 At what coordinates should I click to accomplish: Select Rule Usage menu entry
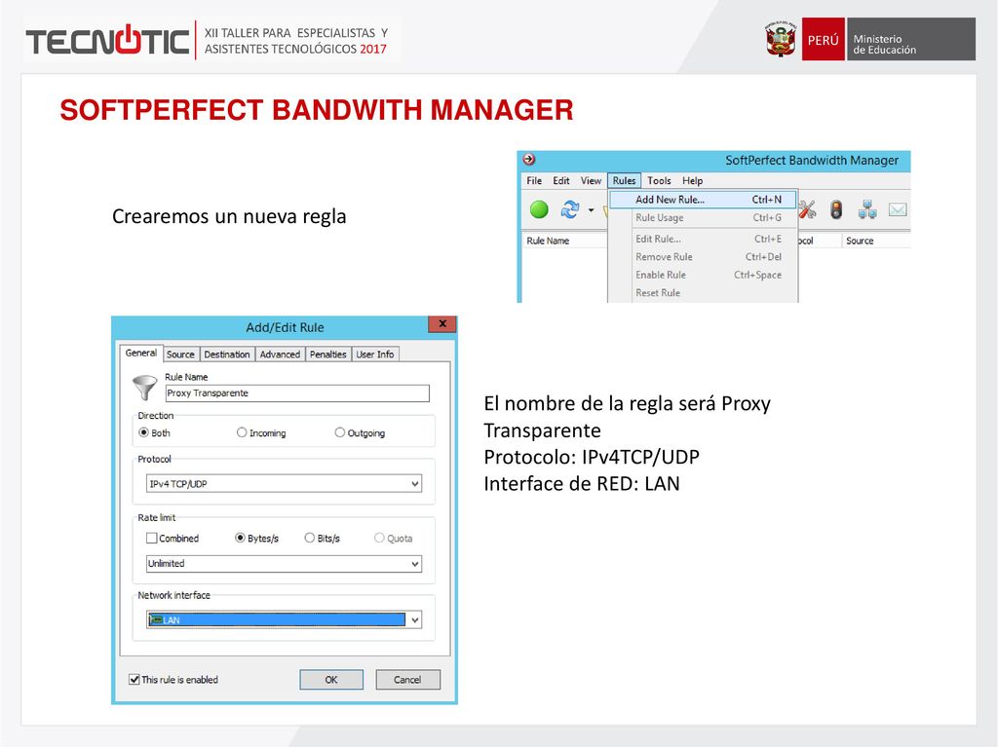(703, 217)
